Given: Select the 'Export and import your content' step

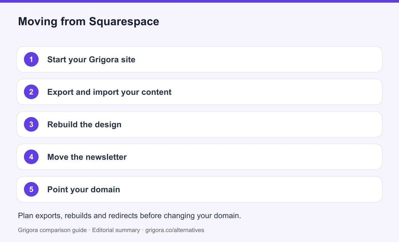Looking at the screenshot, I should (x=199, y=92).
